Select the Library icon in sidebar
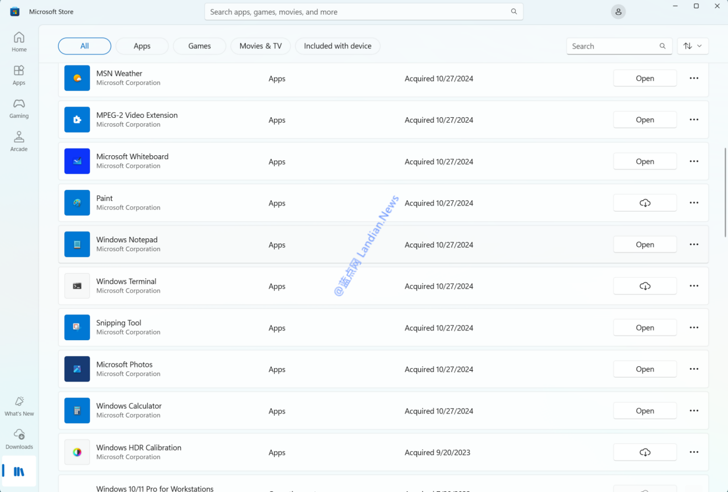 (19, 471)
